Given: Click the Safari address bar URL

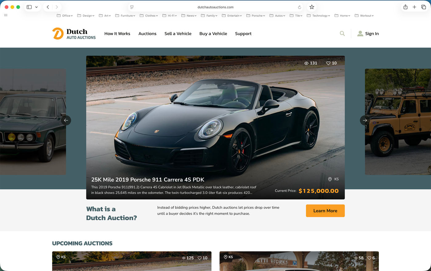Looking at the screenshot, I should point(216,7).
